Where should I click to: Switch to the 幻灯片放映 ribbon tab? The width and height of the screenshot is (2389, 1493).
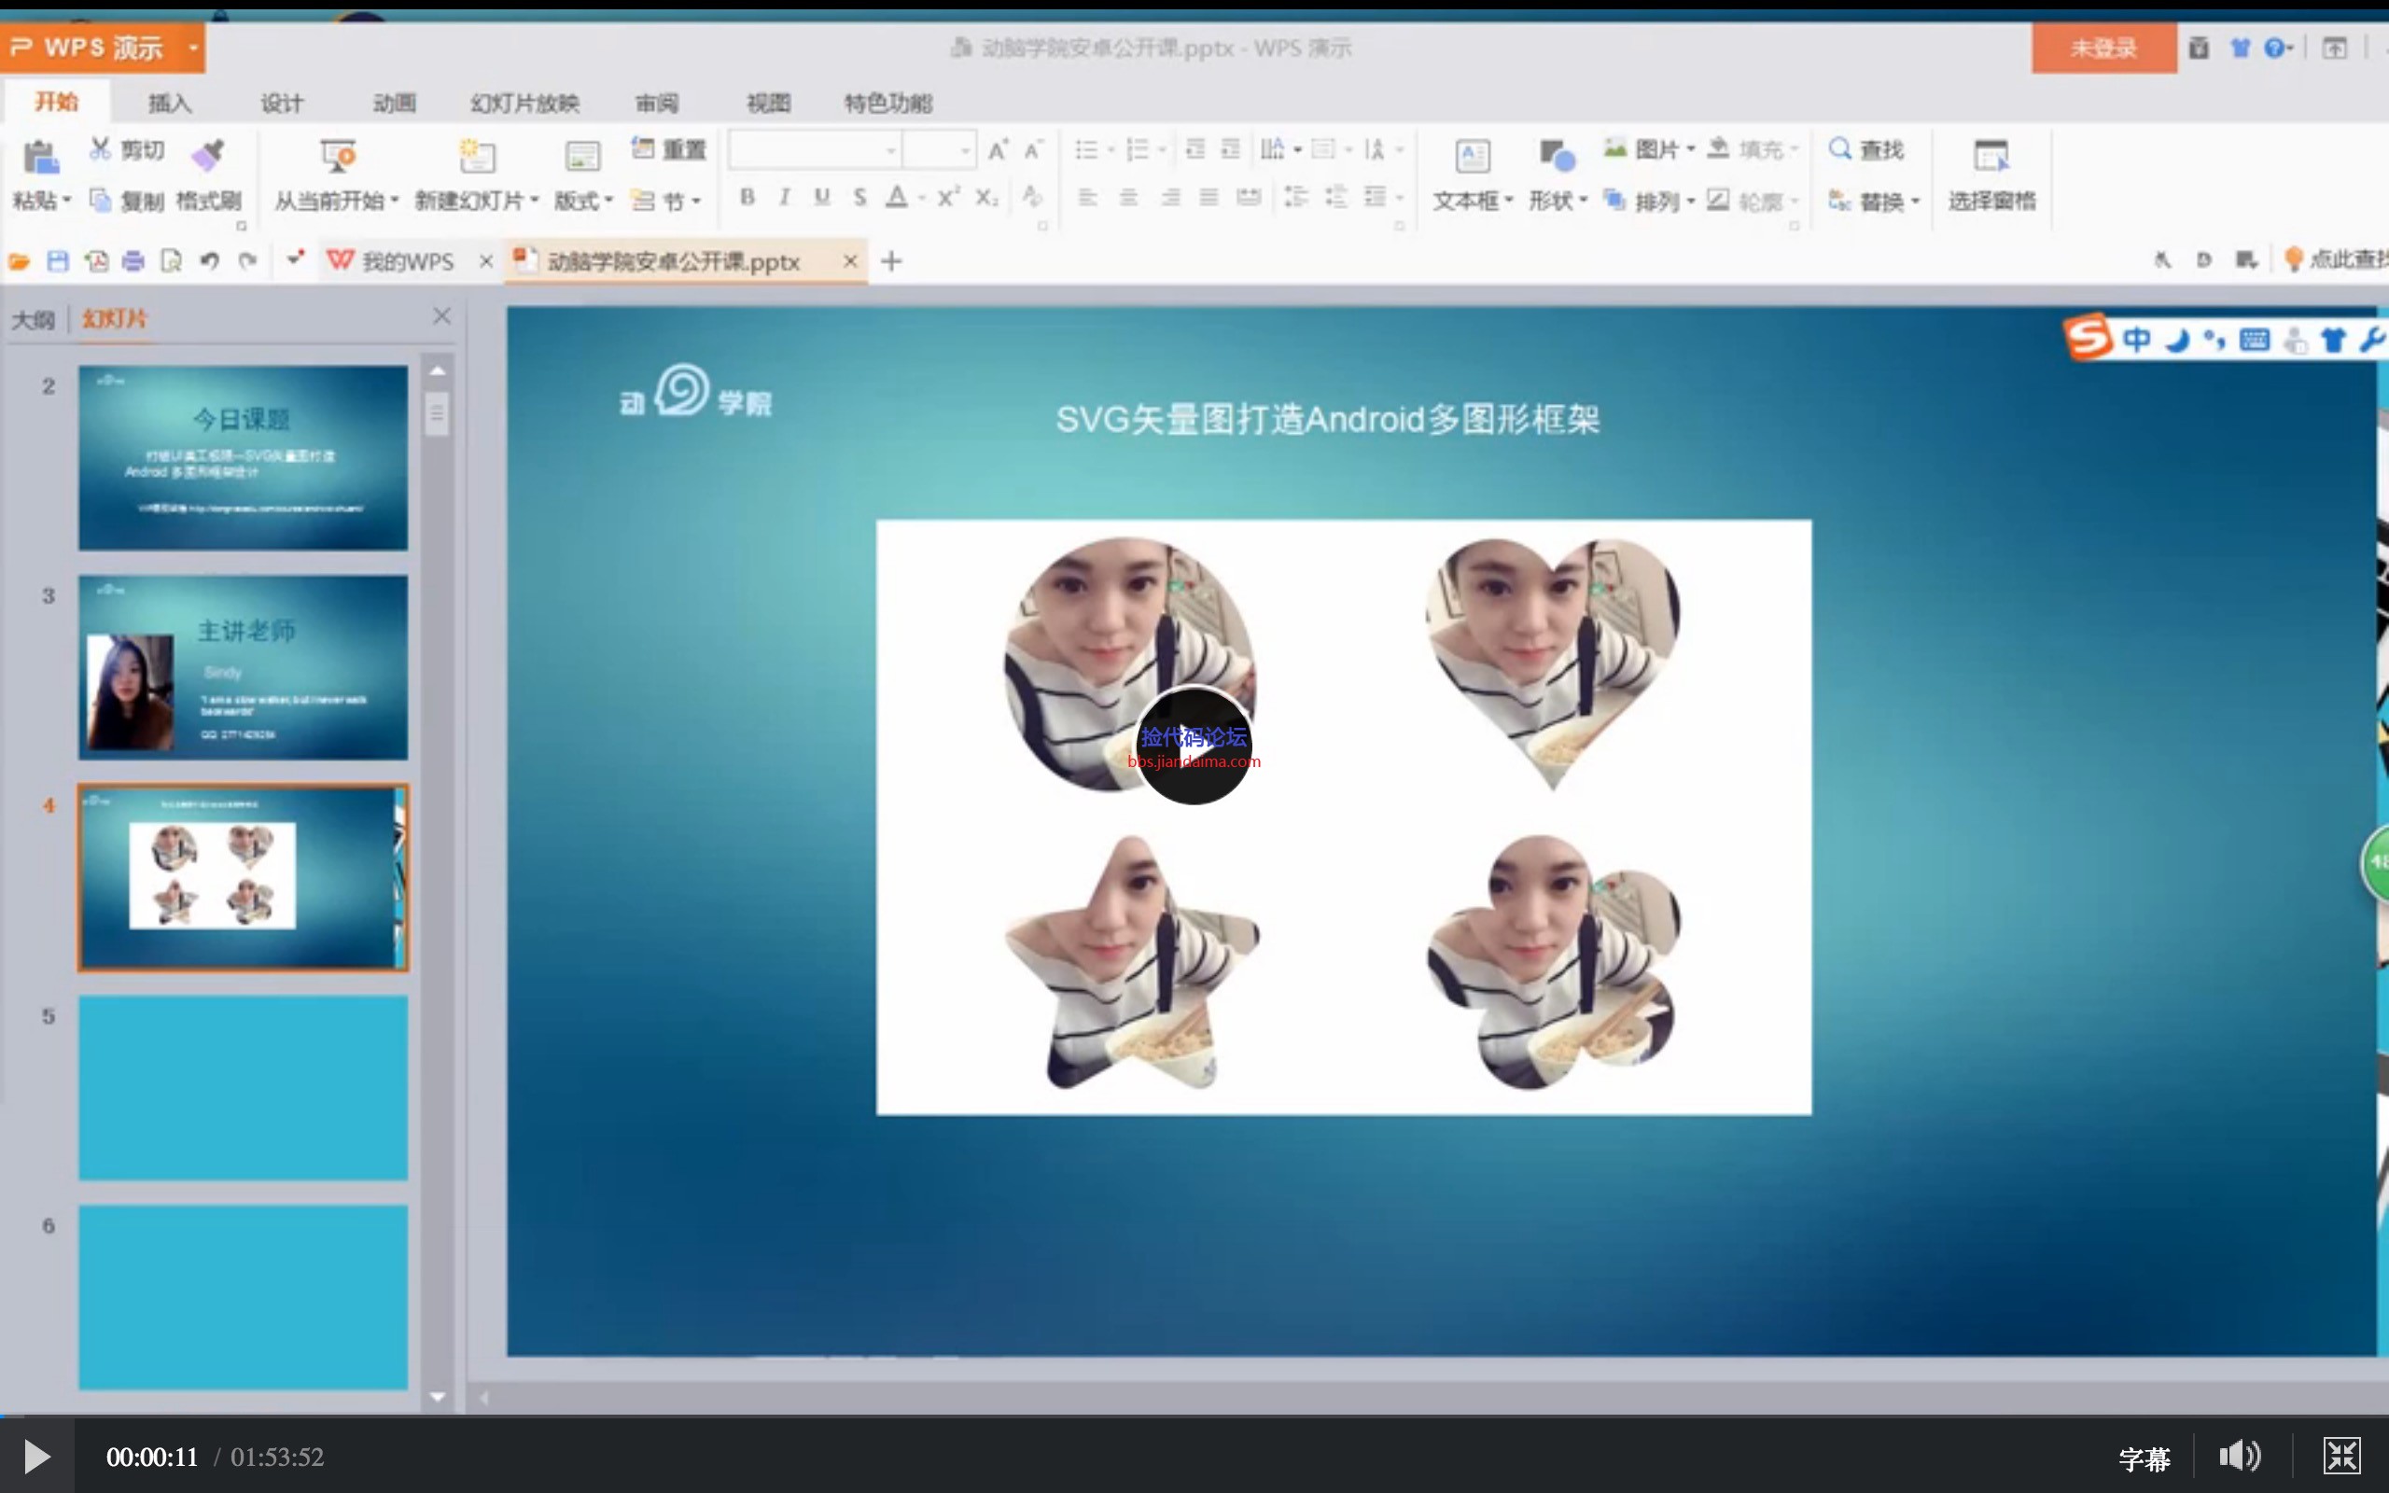[x=525, y=103]
